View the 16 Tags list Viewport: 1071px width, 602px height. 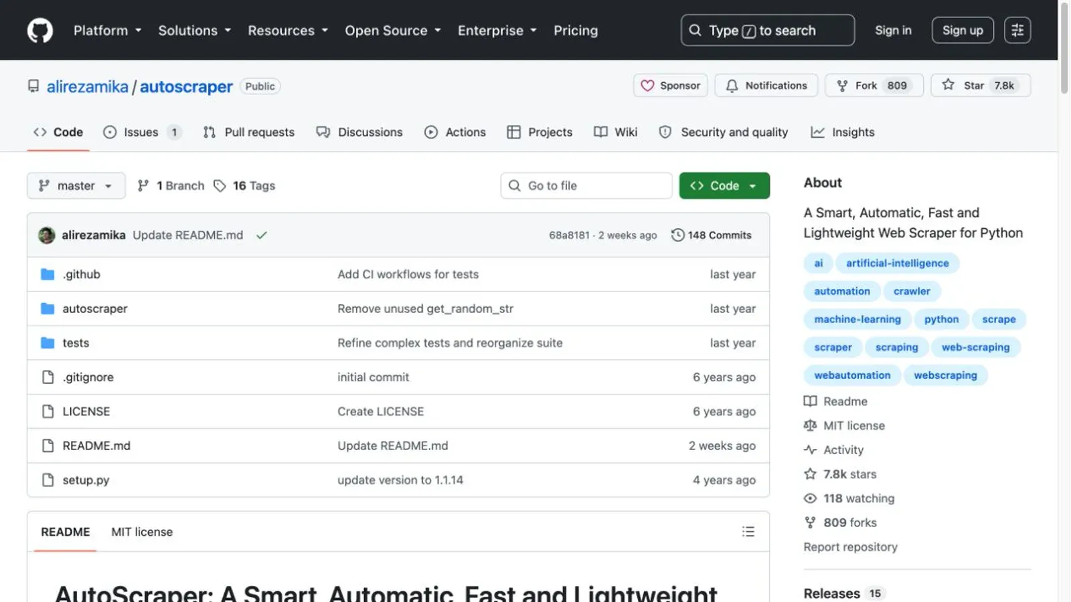click(244, 186)
